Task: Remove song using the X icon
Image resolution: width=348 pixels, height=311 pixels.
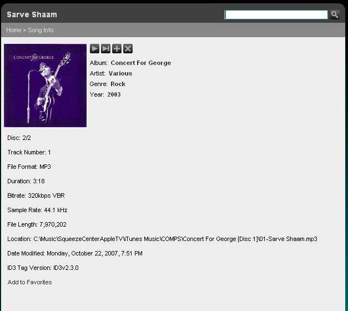Action: [128, 49]
